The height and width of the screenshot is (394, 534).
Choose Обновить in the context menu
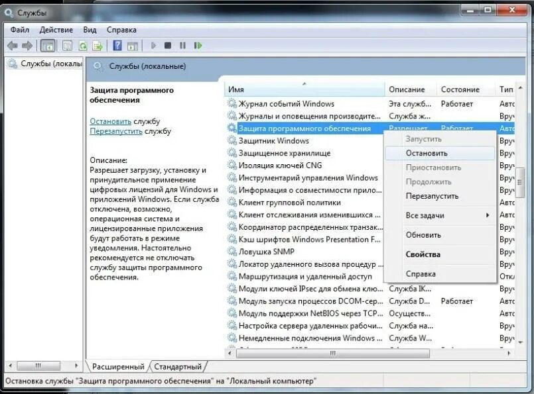440,235
